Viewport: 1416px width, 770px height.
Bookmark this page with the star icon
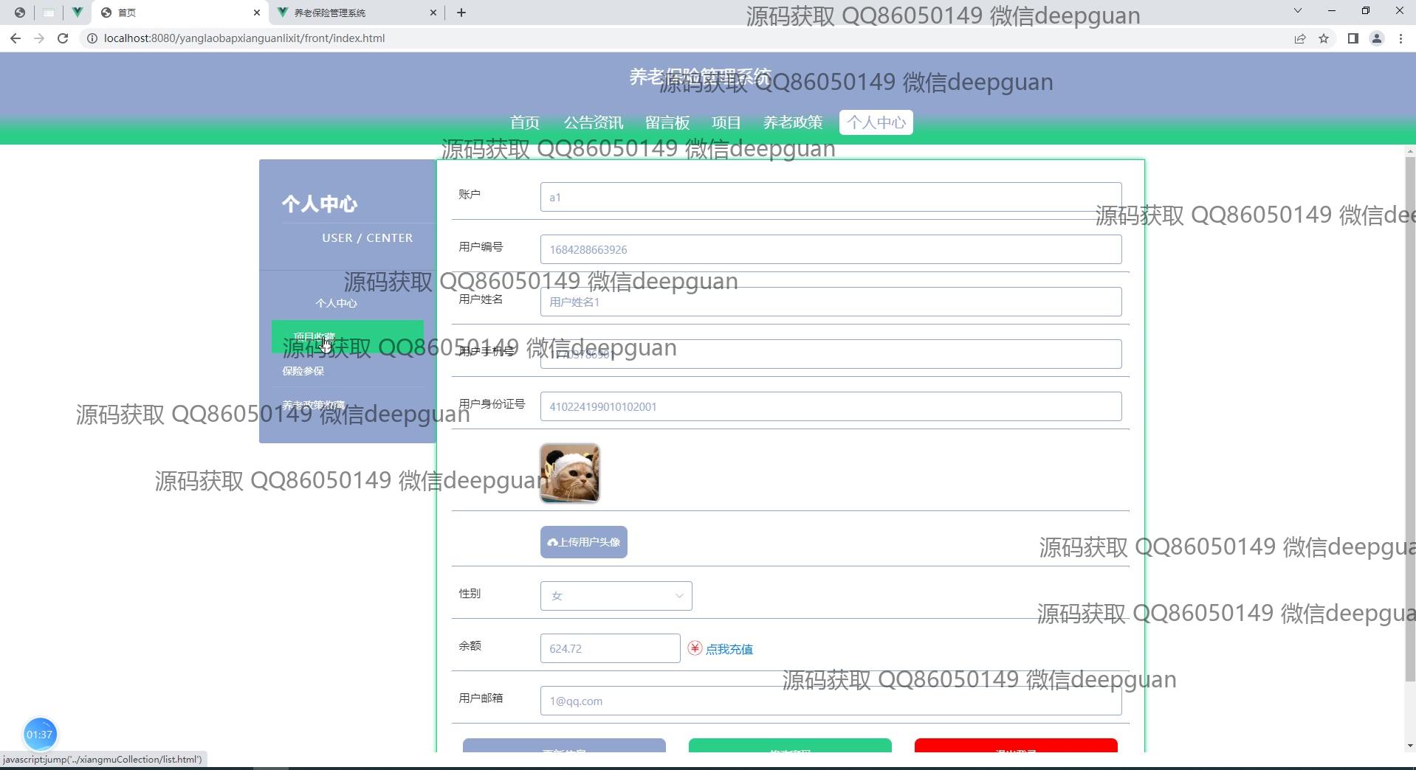click(1324, 38)
